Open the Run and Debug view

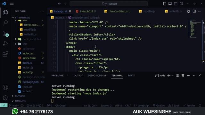(5, 44)
